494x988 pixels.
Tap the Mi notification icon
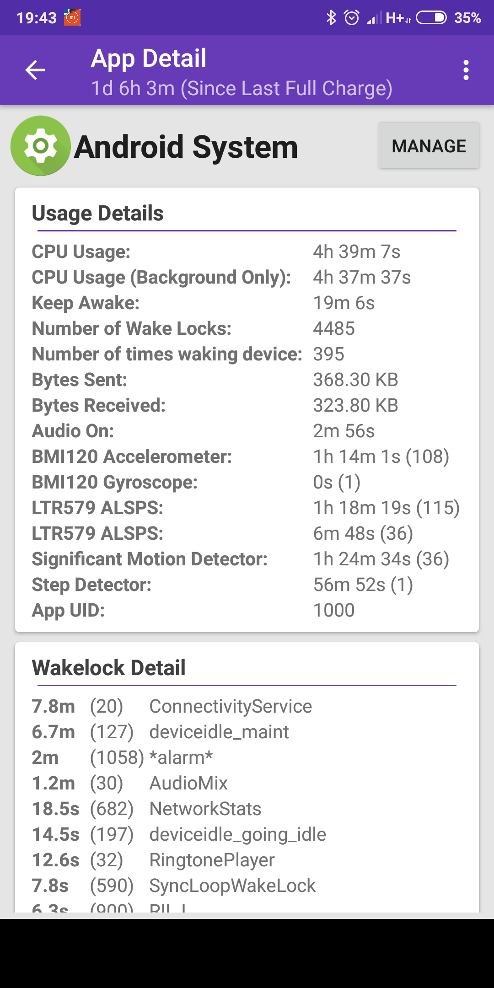tap(72, 18)
